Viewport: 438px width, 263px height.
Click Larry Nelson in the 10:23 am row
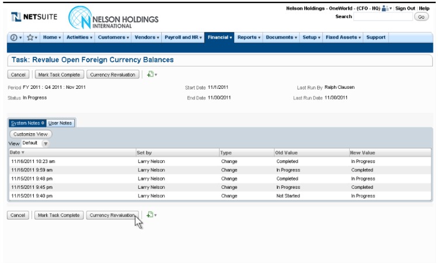point(151,161)
